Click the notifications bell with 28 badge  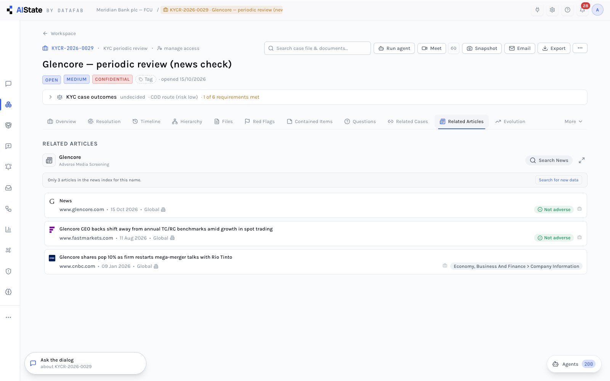pos(583,10)
